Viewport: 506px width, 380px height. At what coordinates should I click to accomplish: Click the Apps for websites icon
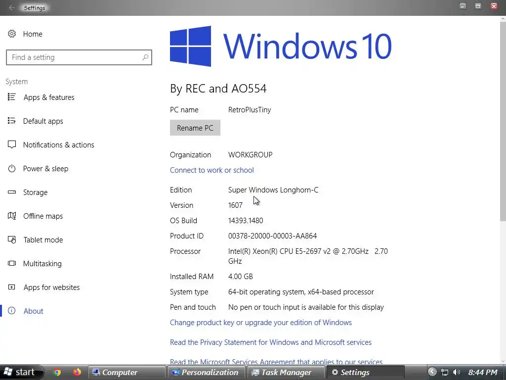click(12, 287)
